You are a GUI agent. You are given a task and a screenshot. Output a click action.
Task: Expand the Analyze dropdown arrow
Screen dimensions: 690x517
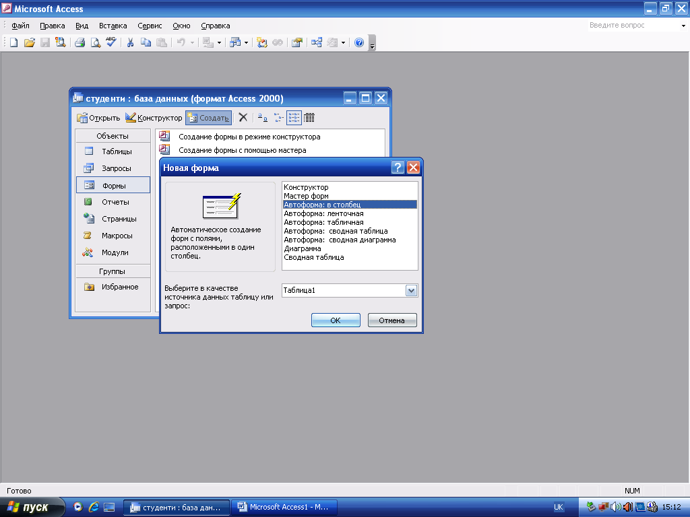(x=246, y=42)
